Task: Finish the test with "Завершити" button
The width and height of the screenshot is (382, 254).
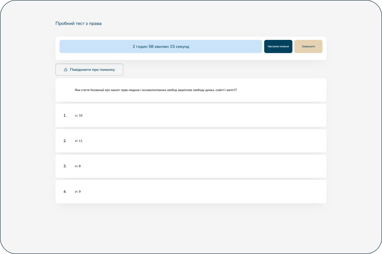Action: [x=308, y=47]
